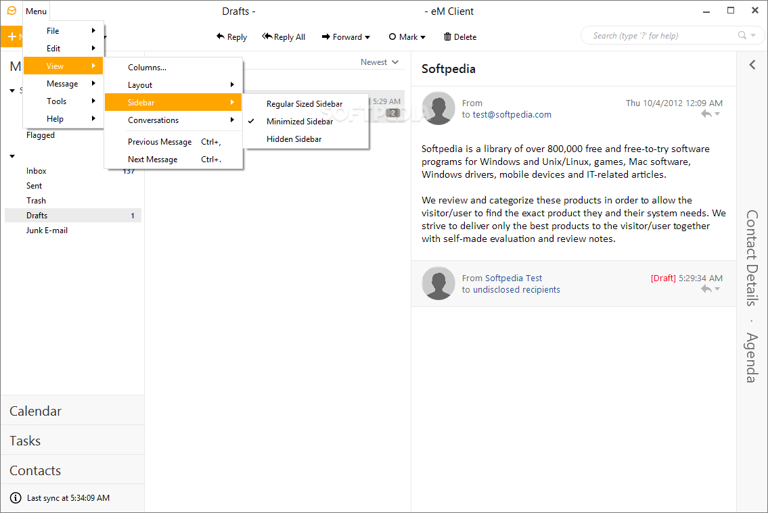Open the Junk E-mail folder
Viewport: 768px width, 513px height.
pyautogui.click(x=73, y=230)
